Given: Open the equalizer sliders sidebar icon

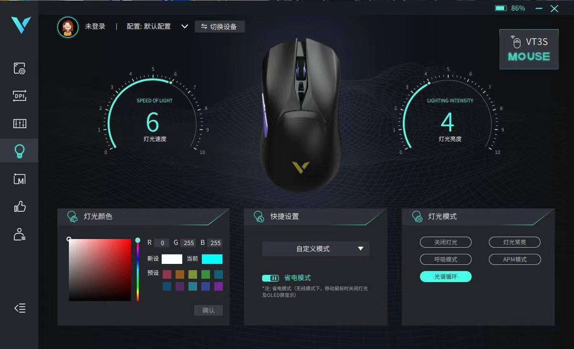Looking at the screenshot, I should (20, 124).
